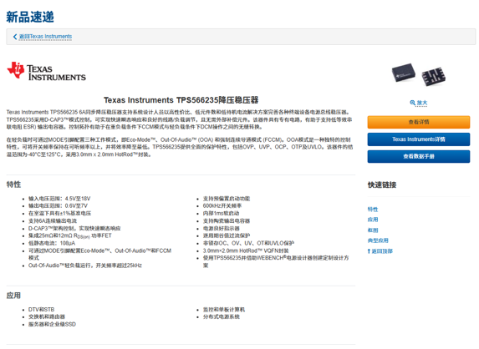
Task: Click the up arrow icon beside 返回顶部
Action: pos(369,251)
